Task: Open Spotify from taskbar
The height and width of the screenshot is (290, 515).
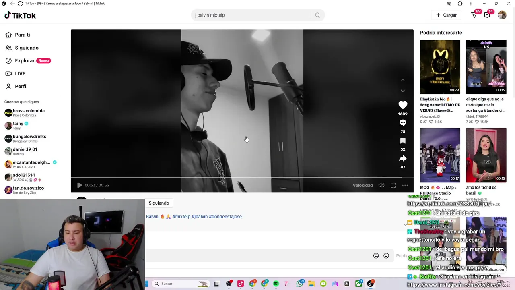Action: [276, 284]
